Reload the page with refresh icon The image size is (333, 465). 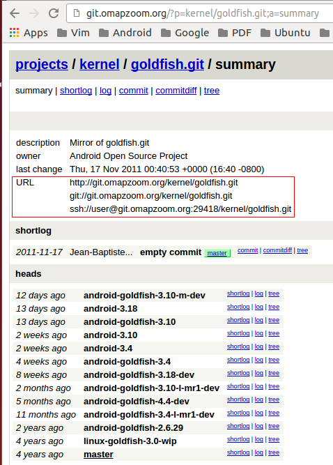(x=54, y=13)
